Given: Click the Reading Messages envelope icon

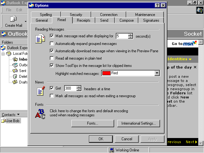Looking at the screenshot, I should click(40, 39).
